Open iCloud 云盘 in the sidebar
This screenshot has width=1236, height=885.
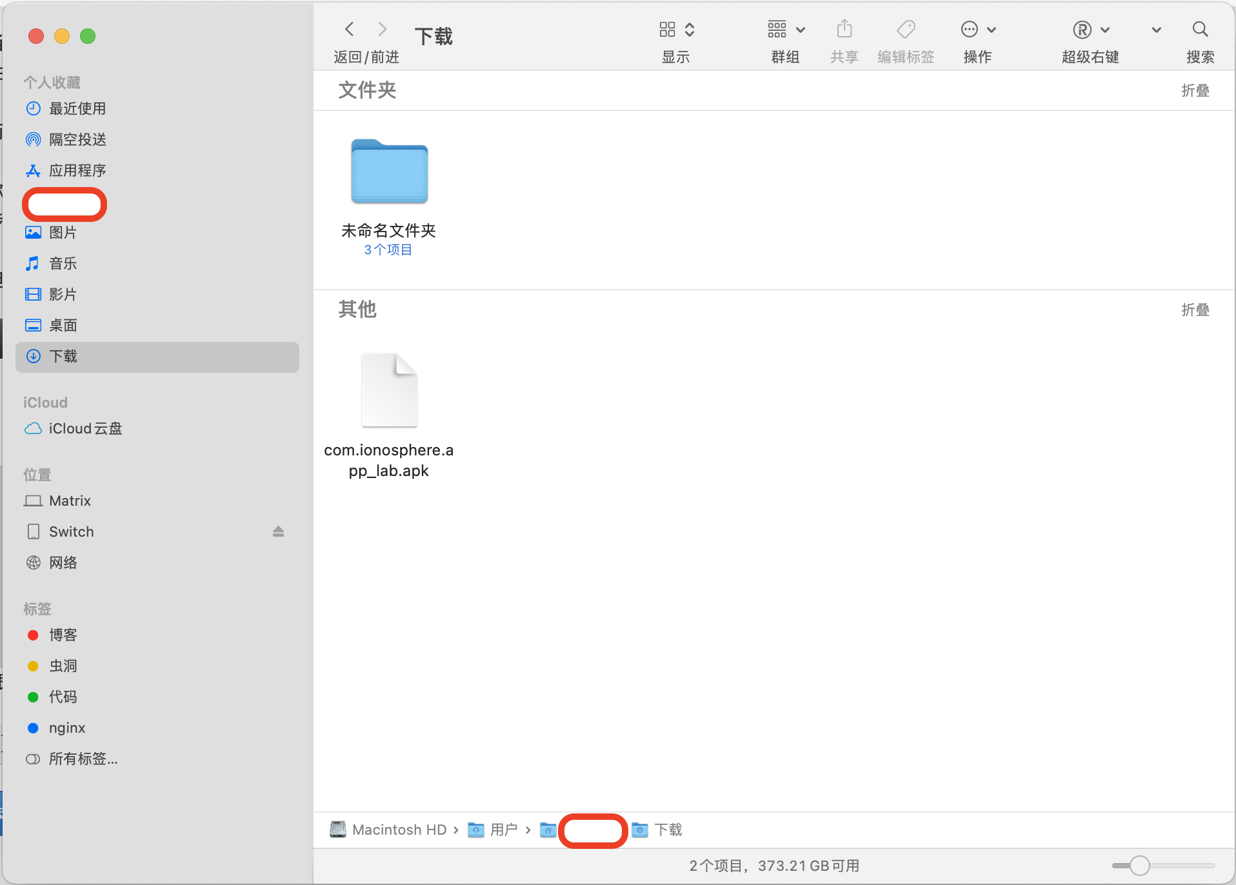click(x=157, y=428)
